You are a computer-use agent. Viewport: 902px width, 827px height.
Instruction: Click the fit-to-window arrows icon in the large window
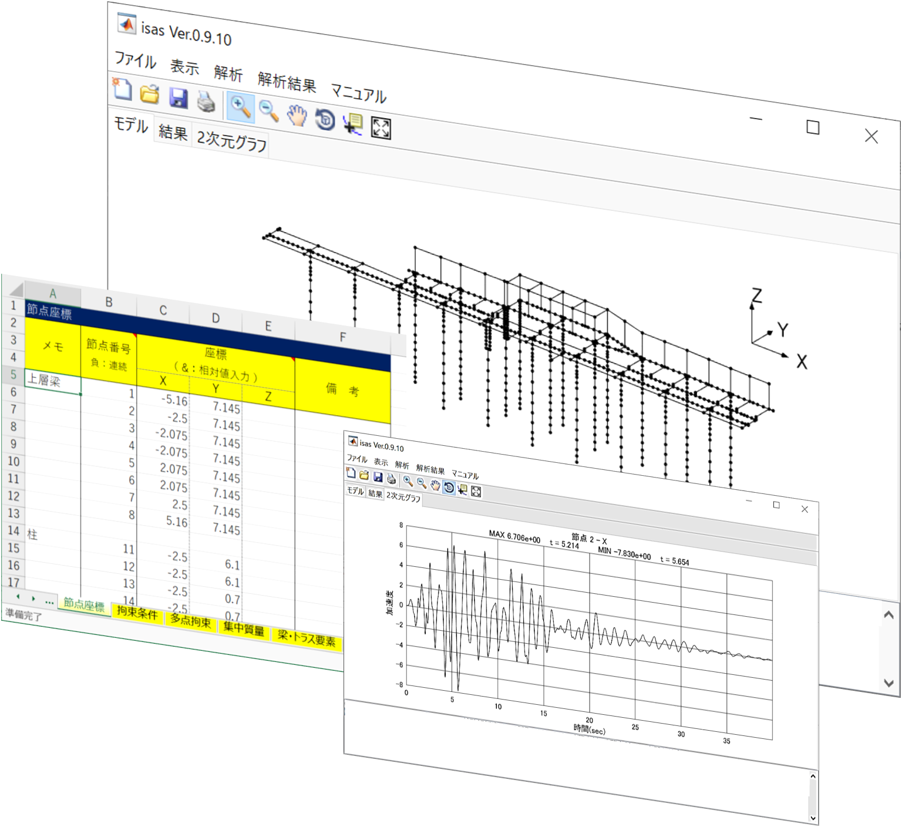point(381,127)
